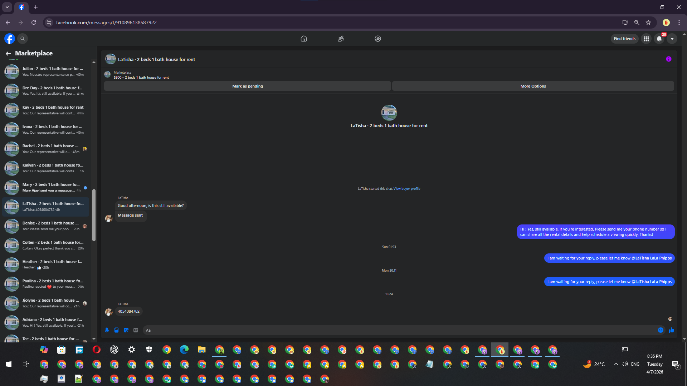Click the message input field
The image size is (687, 386).
tap(399, 330)
